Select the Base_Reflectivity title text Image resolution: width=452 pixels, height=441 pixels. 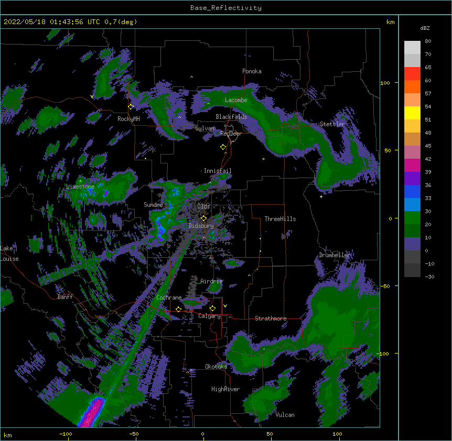coord(226,8)
